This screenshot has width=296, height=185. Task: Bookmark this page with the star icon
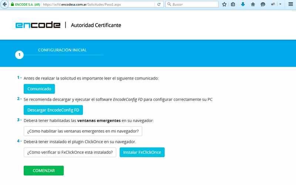pos(224,4)
